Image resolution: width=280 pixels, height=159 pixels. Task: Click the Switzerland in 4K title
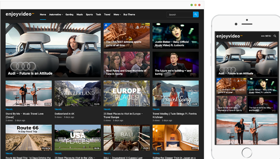pos(65,114)
